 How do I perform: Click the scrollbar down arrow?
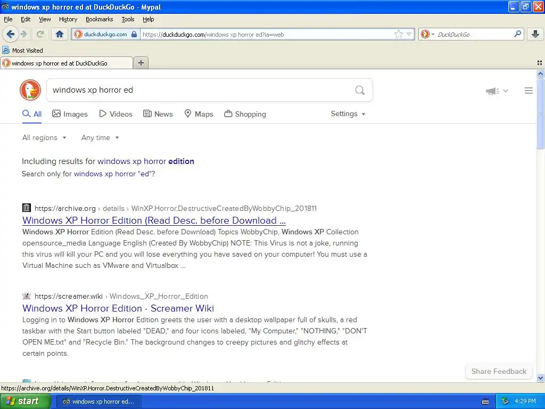(x=540, y=378)
